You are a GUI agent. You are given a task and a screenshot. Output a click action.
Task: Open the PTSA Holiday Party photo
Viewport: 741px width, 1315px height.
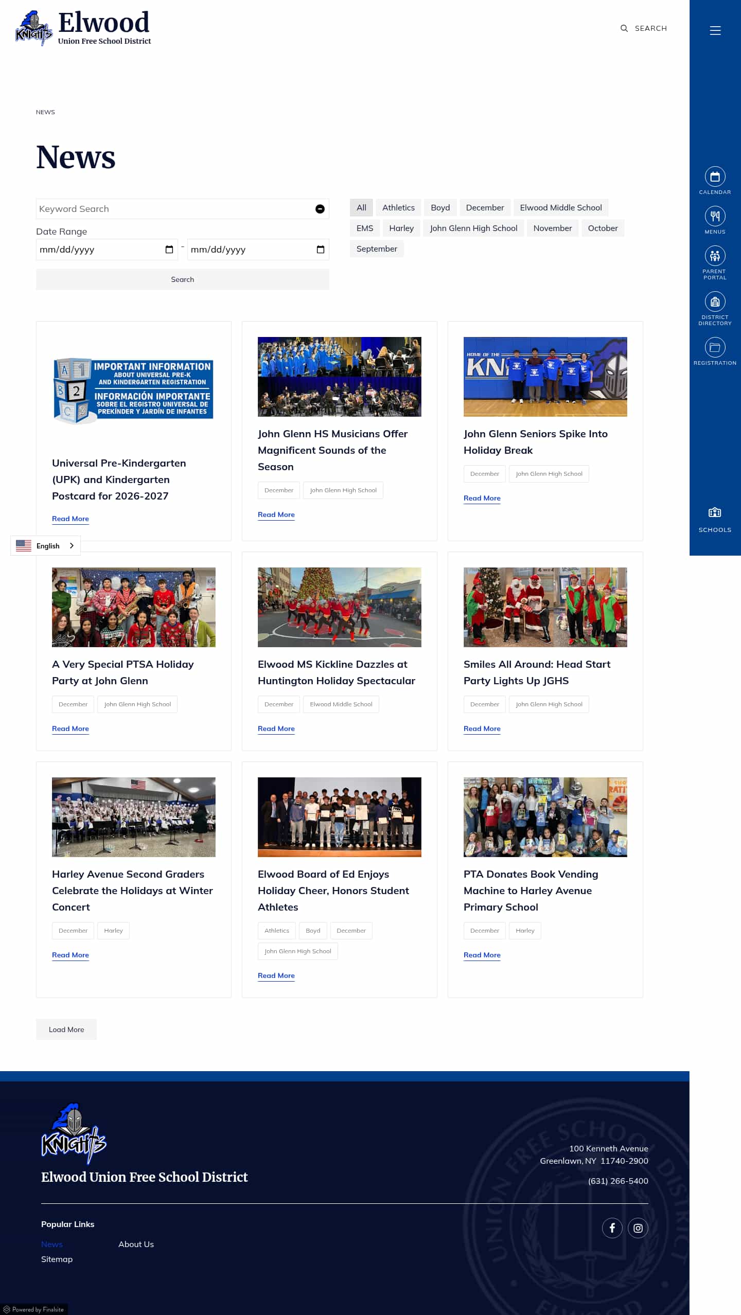[134, 607]
